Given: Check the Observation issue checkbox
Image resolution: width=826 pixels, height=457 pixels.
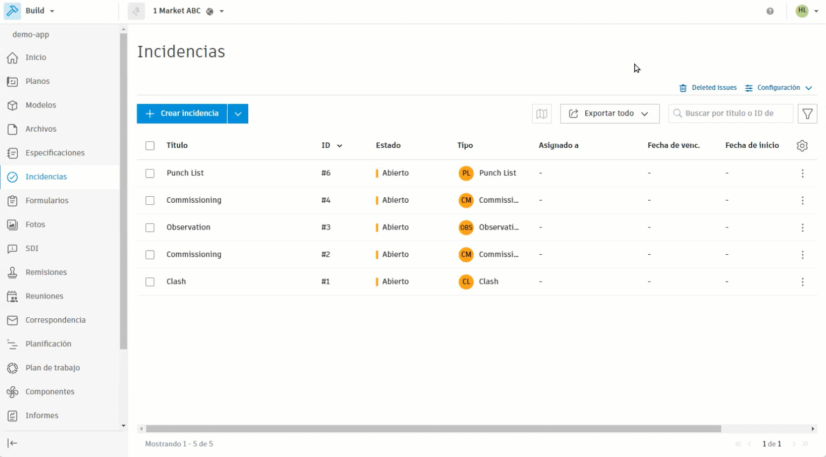Looking at the screenshot, I should 150,227.
